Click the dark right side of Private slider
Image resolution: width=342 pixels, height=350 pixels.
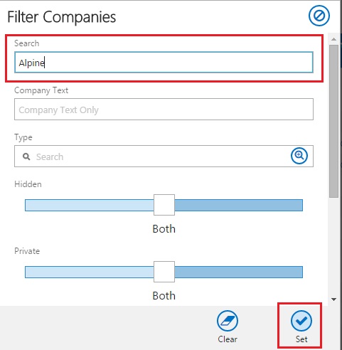click(239, 272)
